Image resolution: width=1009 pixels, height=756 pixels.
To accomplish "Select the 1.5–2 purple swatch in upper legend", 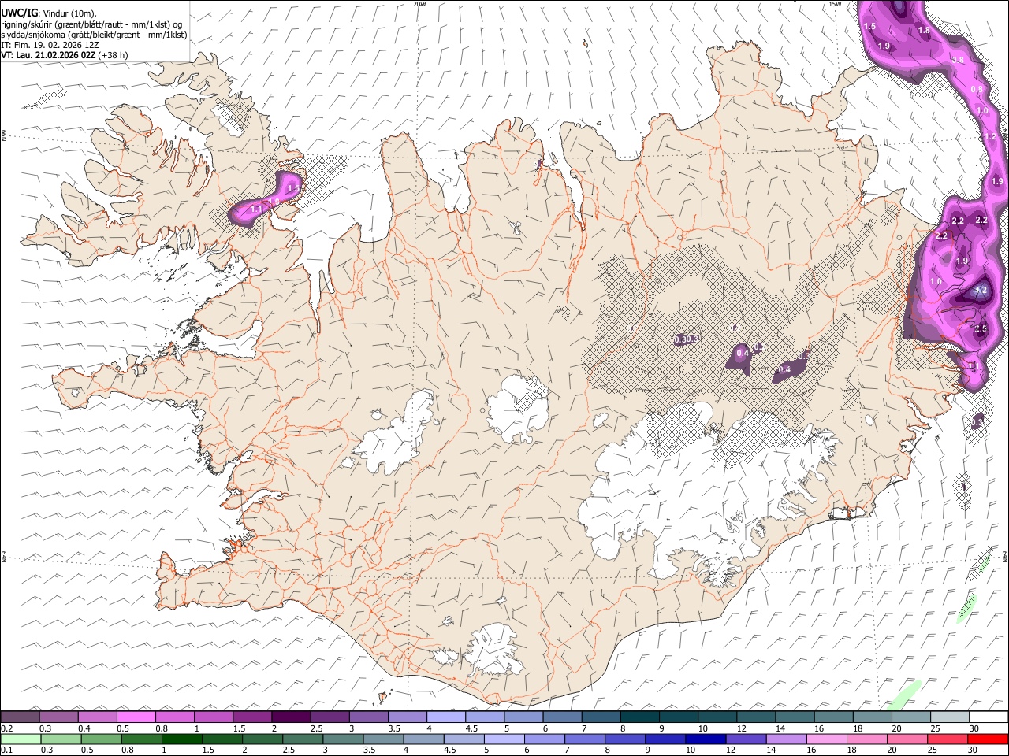I will (252, 717).
